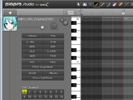
Task: Solo the MIKU track with S button
Action: click(62, 20)
